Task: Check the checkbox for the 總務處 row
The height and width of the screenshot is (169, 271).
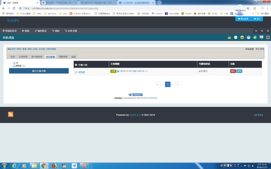Action: (76, 72)
